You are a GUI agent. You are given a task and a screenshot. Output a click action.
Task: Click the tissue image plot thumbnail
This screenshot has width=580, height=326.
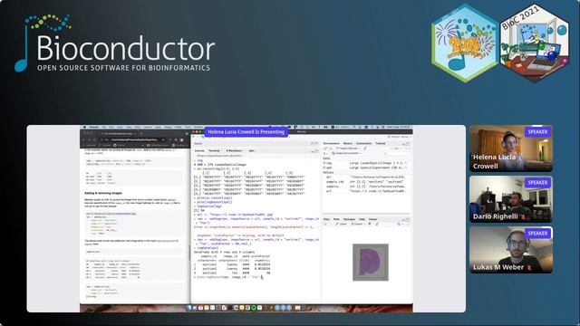click(371, 262)
